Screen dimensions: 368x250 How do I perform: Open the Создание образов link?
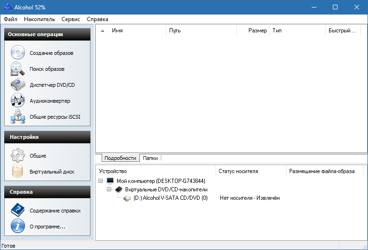point(52,53)
